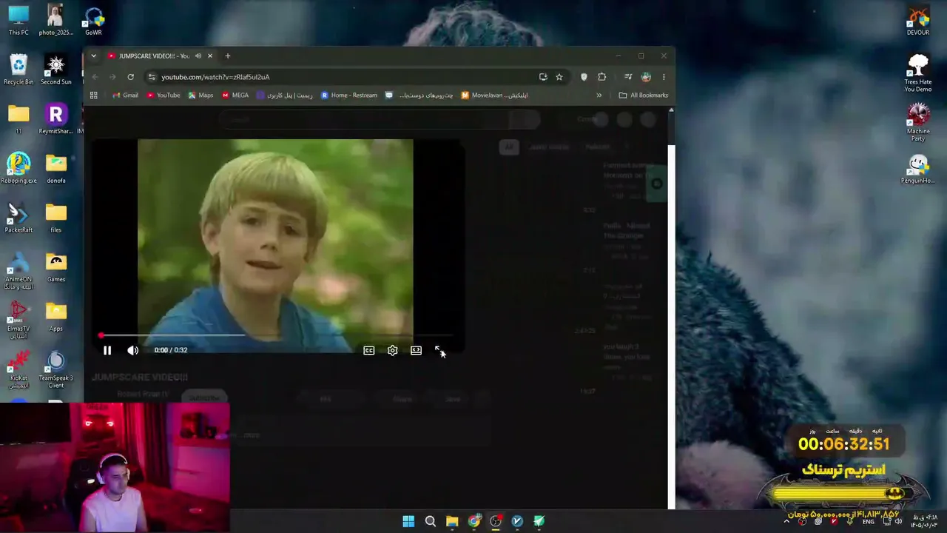
Task: Open the MovieJavan bookmark
Action: 494,95
